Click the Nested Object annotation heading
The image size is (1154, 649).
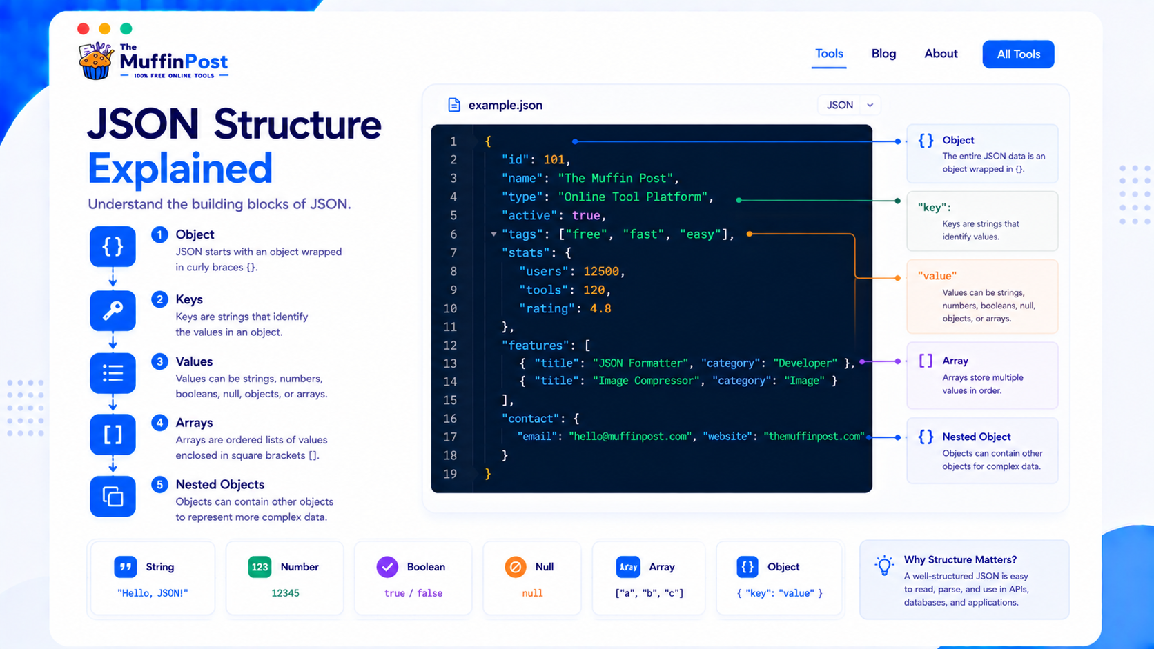pos(976,437)
